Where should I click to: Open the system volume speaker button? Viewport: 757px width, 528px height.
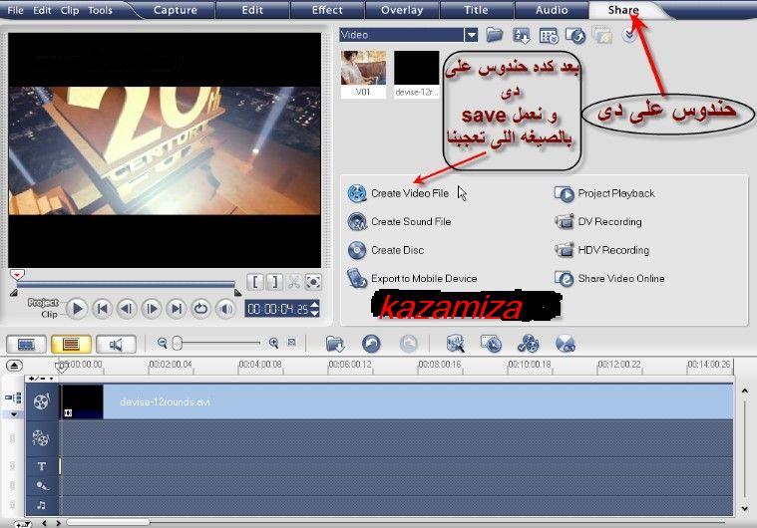(x=225, y=309)
